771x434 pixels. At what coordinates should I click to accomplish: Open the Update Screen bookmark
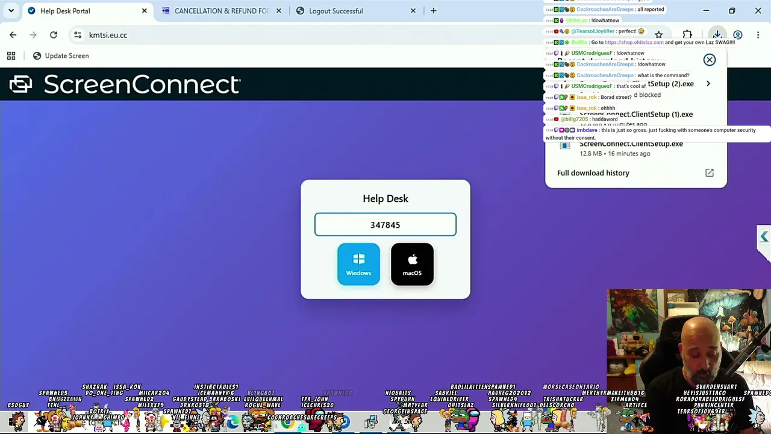(61, 55)
